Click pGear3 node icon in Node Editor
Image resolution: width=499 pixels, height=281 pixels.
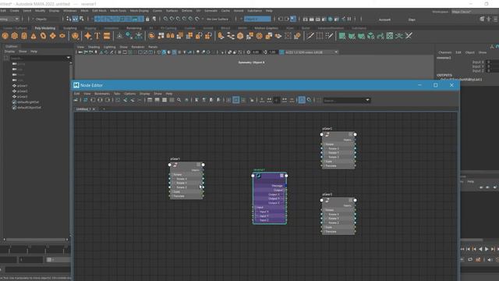[x=327, y=201]
